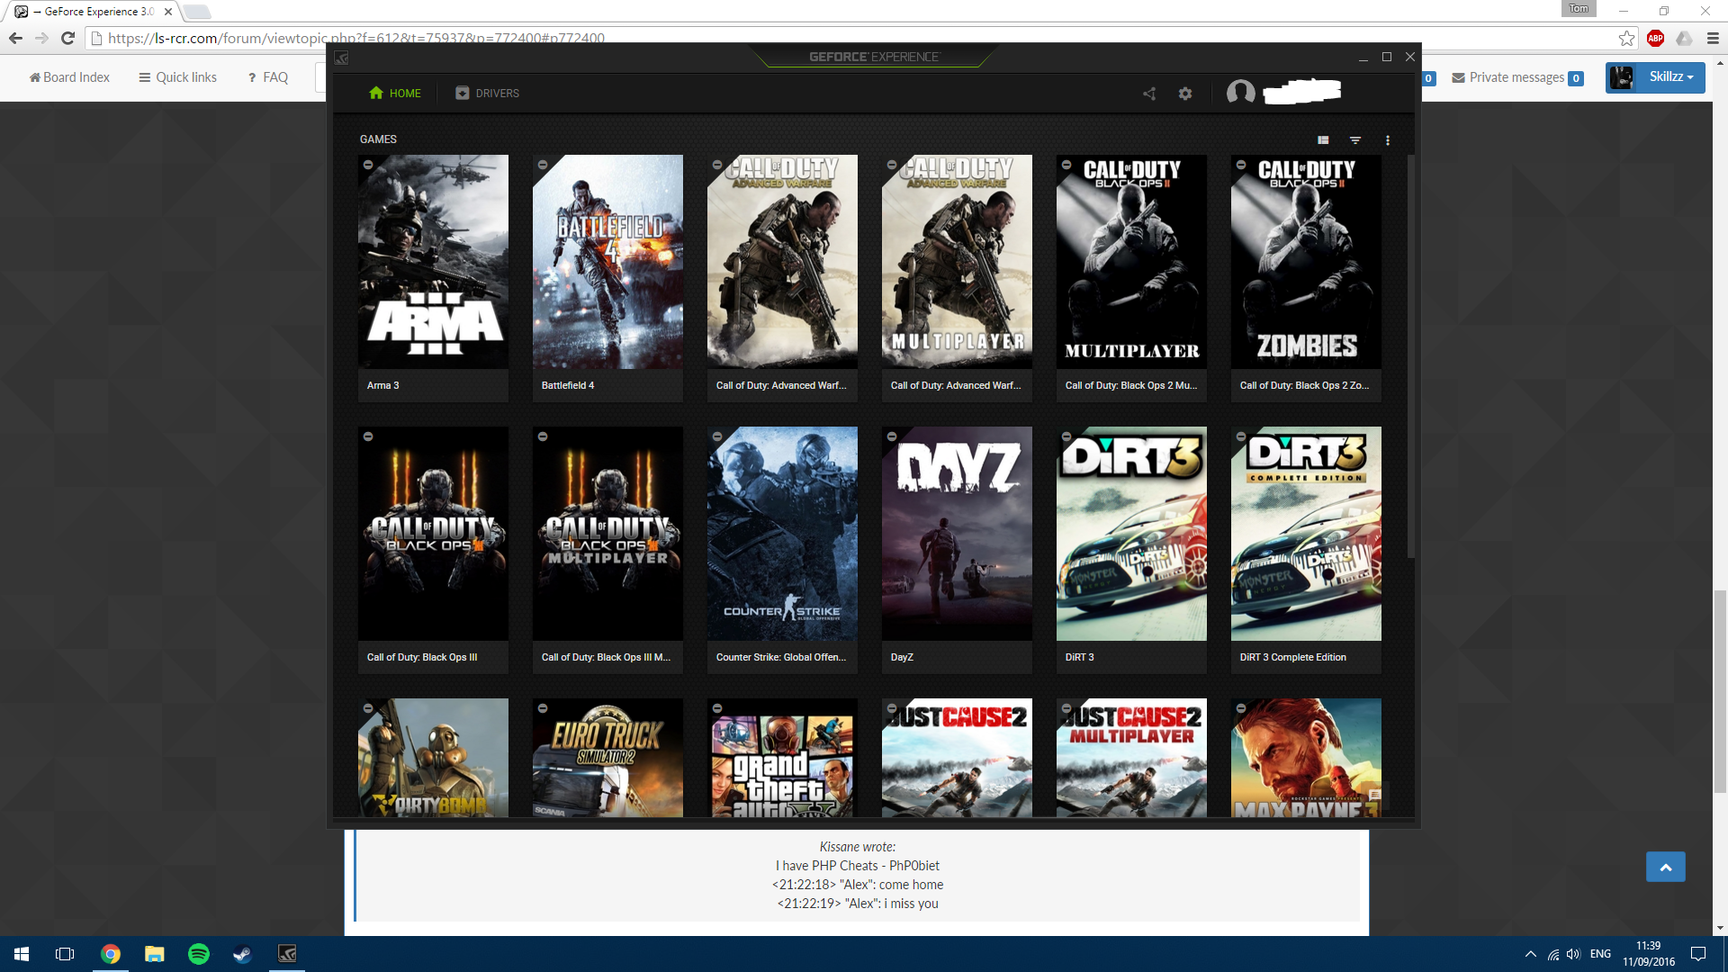Open the forum Board Index link
The image size is (1728, 972).
pos(69,77)
